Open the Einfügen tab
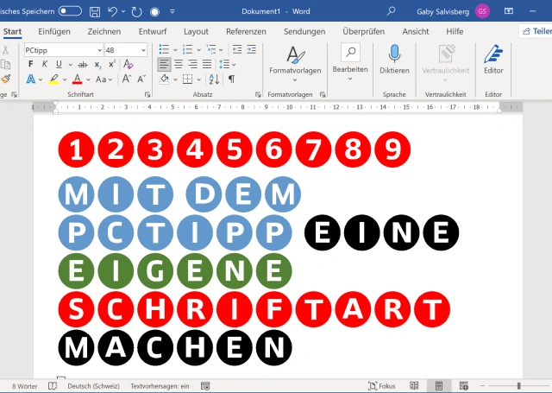 point(54,31)
